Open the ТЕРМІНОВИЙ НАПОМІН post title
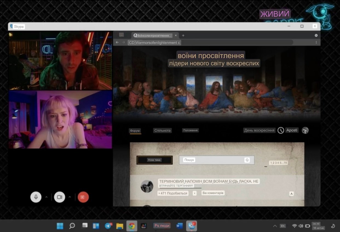 [209, 183]
